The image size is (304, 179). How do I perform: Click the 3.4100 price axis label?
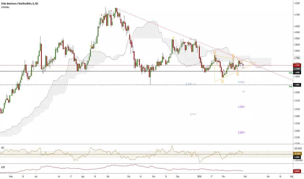tap(297, 109)
